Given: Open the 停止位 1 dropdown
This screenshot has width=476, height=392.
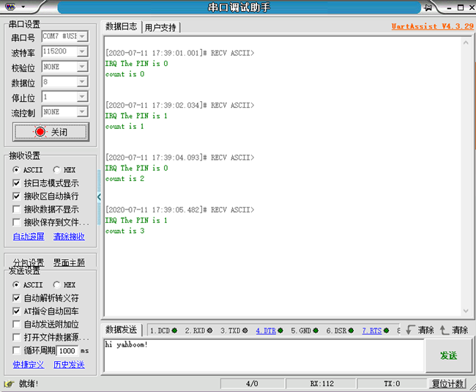Looking at the screenshot, I should click(x=82, y=97).
